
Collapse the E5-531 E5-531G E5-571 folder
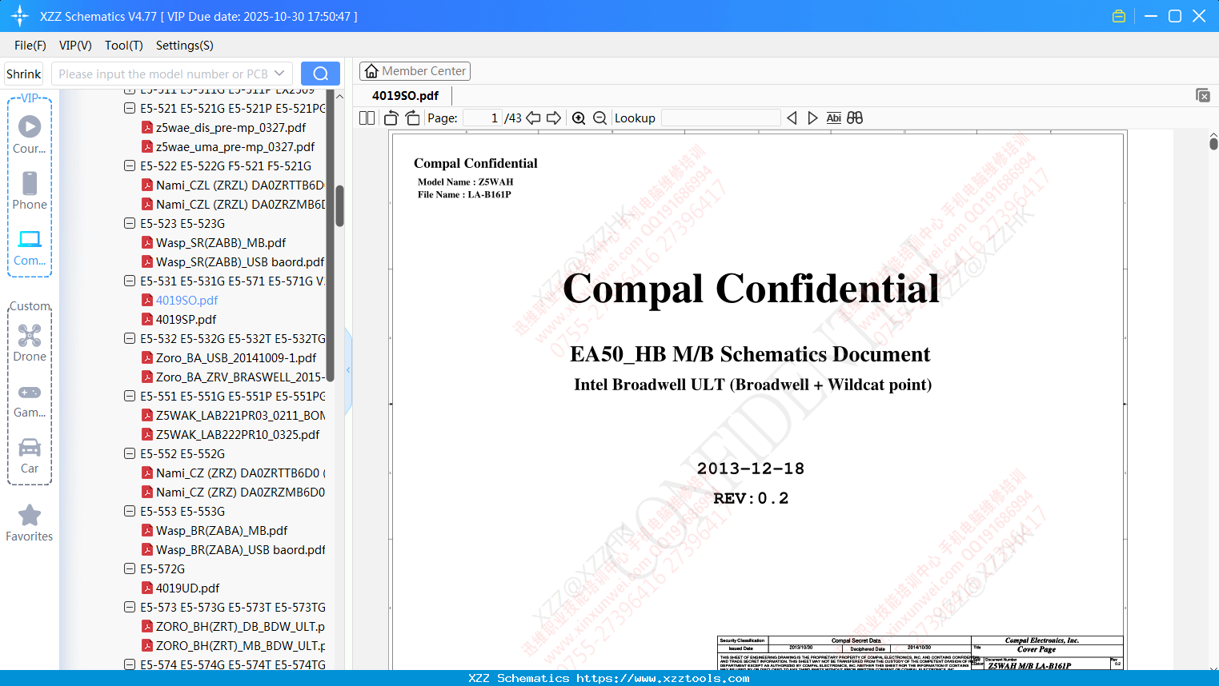tap(130, 281)
